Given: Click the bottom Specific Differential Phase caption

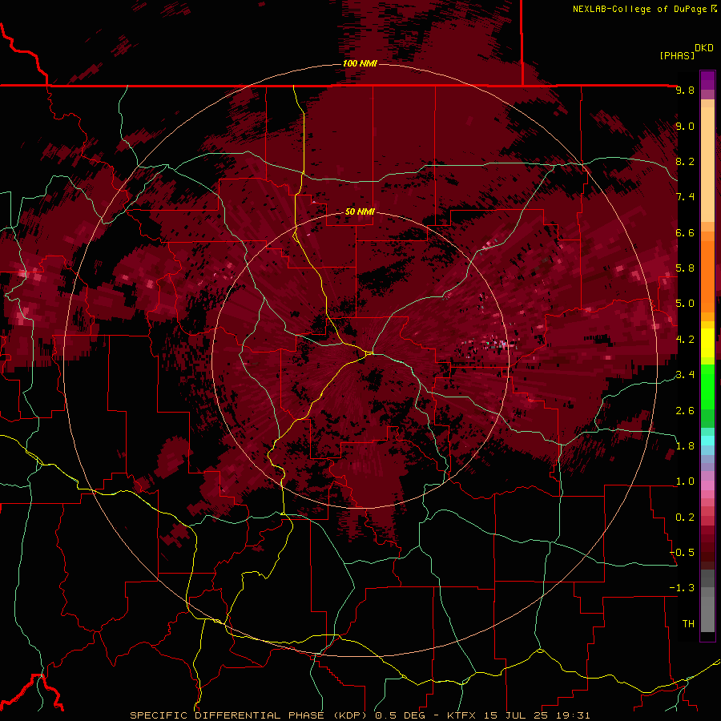Looking at the screenshot, I should (360, 715).
